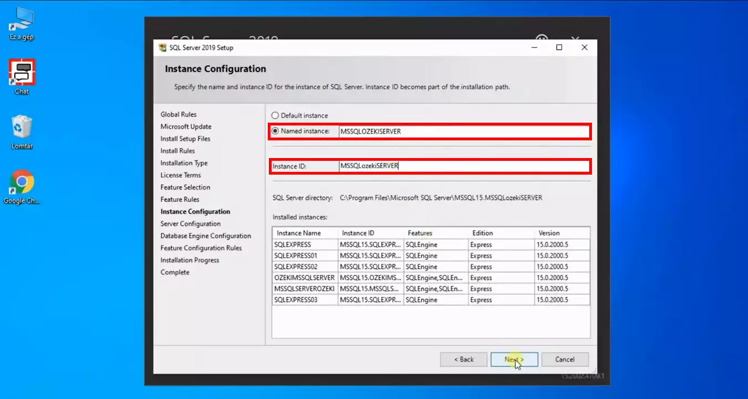Click the MSSQL15.MSSQLS... instance ID cell

point(371,289)
